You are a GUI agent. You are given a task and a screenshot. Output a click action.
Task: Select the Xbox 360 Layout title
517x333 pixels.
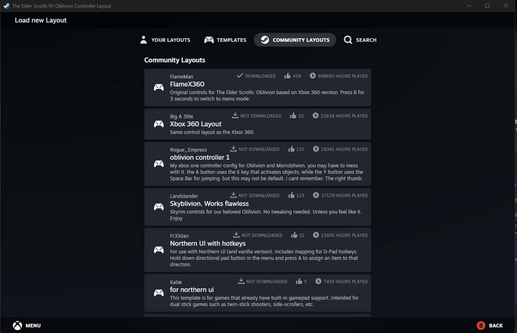196,124
